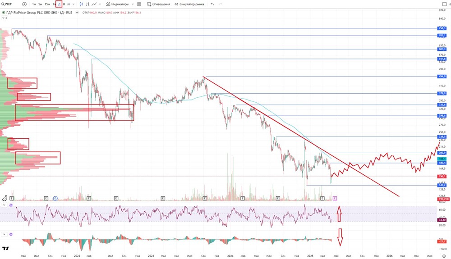Click the 378,9 price level label
451x259 pixels.
tap(442, 93)
